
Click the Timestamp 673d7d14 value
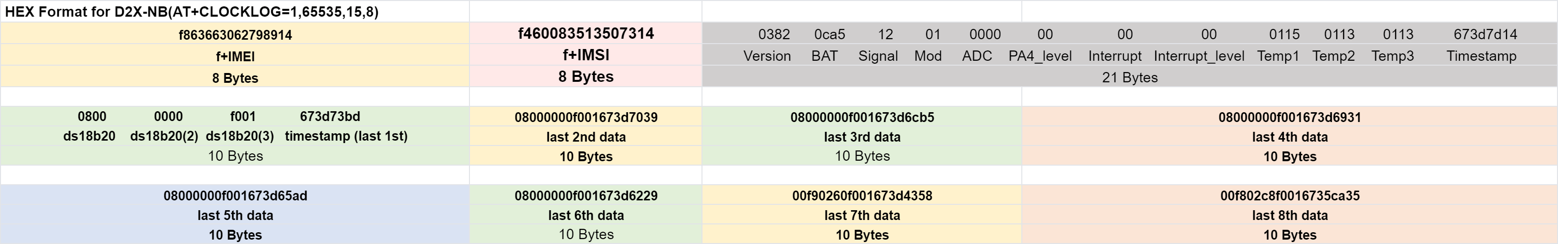tap(1485, 34)
